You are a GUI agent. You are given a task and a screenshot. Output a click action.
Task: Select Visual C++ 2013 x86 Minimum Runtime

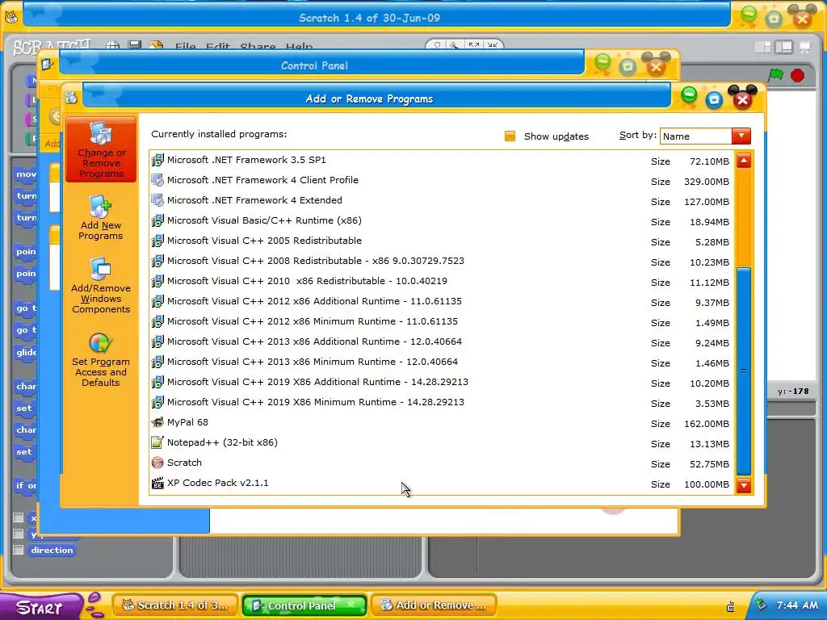click(x=442, y=362)
